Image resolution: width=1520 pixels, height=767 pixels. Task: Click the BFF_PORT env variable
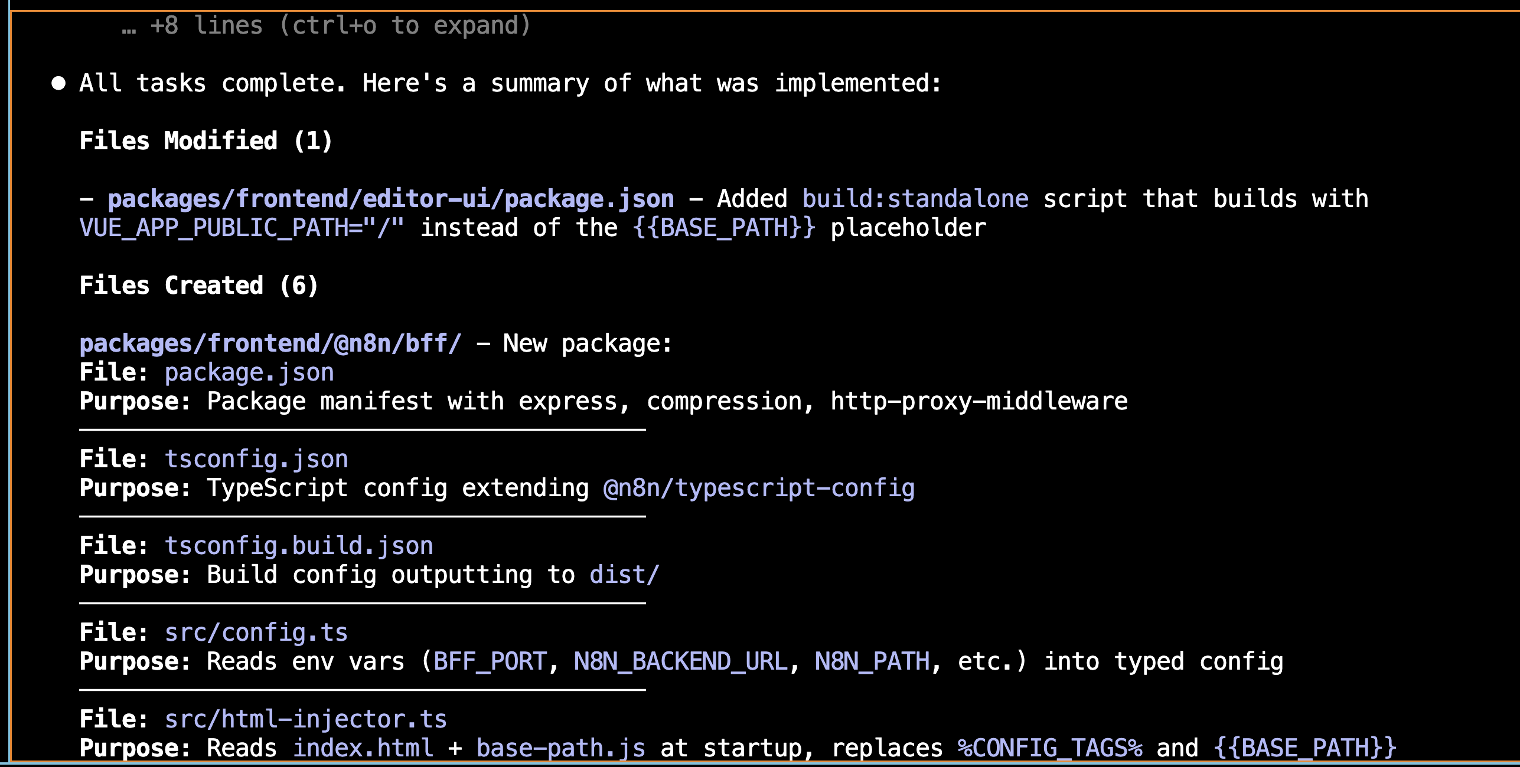point(490,661)
